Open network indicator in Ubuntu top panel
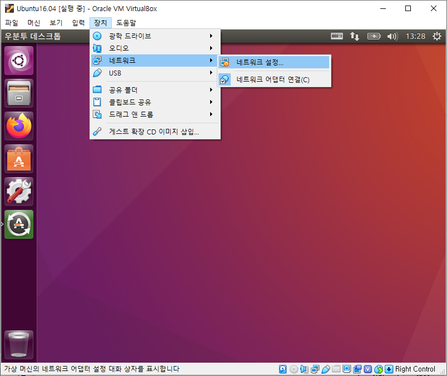The width and height of the screenshot is (447, 376). [355, 36]
